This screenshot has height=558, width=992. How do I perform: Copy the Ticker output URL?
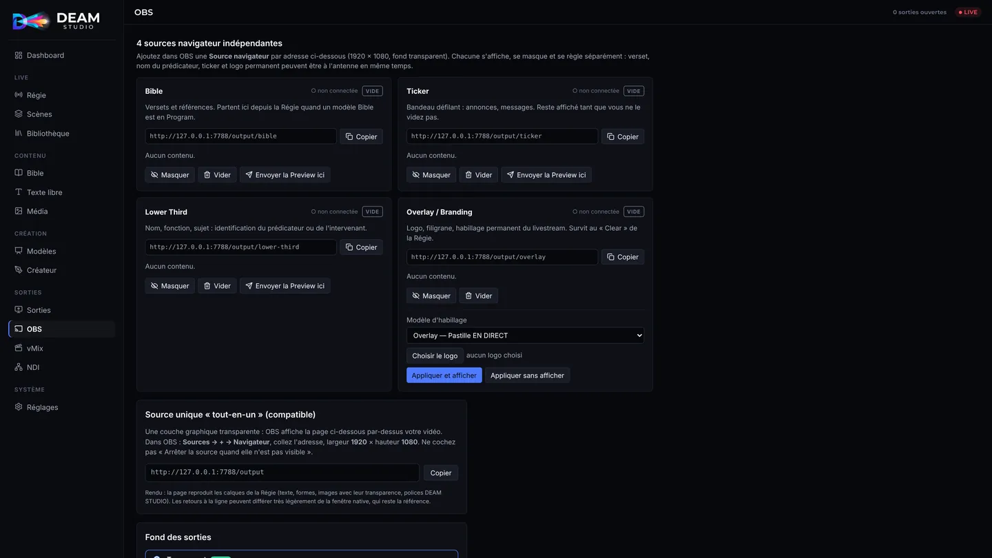tap(623, 136)
